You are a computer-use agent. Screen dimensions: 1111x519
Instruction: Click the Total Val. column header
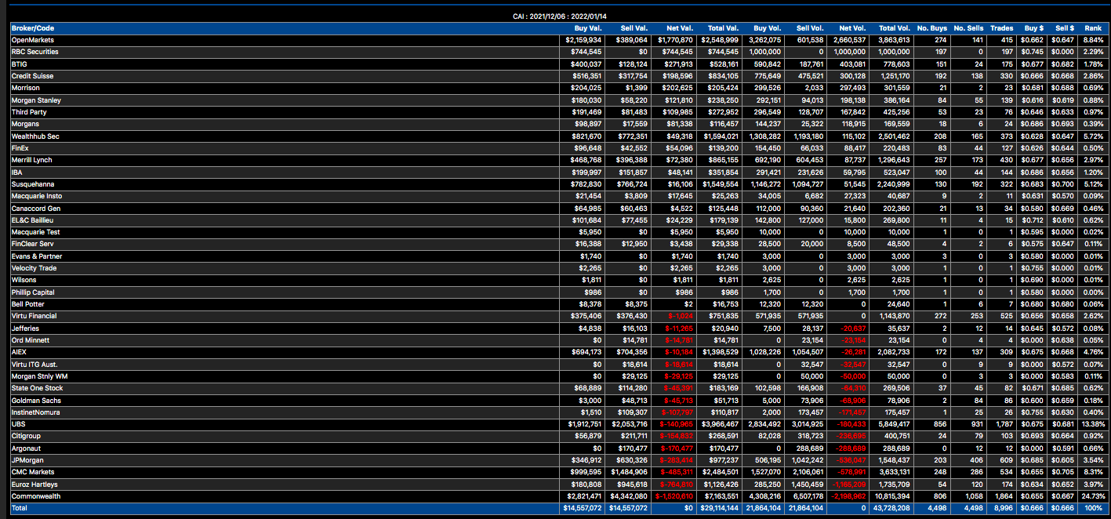[x=724, y=28]
